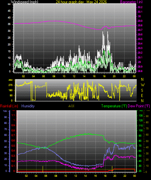Click the 'Temperature (°F)' legend label
Image resolution: width=151 pixels, height=180 pixels.
pos(114,106)
